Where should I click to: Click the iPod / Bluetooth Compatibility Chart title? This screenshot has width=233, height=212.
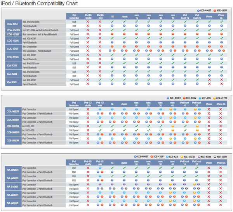pyautogui.click(x=39, y=3)
